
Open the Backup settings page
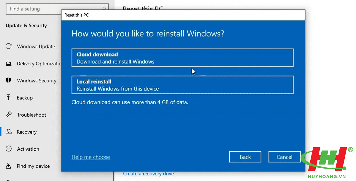(25, 98)
